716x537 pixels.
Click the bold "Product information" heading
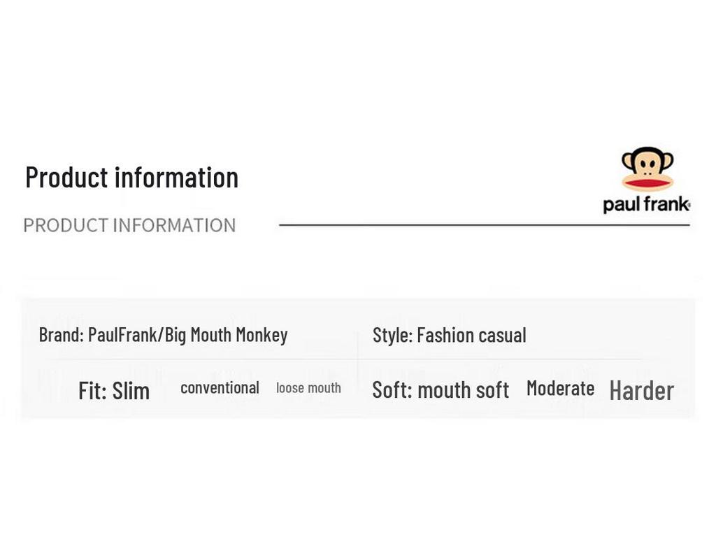click(131, 178)
